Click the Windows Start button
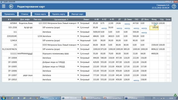The width and height of the screenshot is (178, 100). point(3,98)
